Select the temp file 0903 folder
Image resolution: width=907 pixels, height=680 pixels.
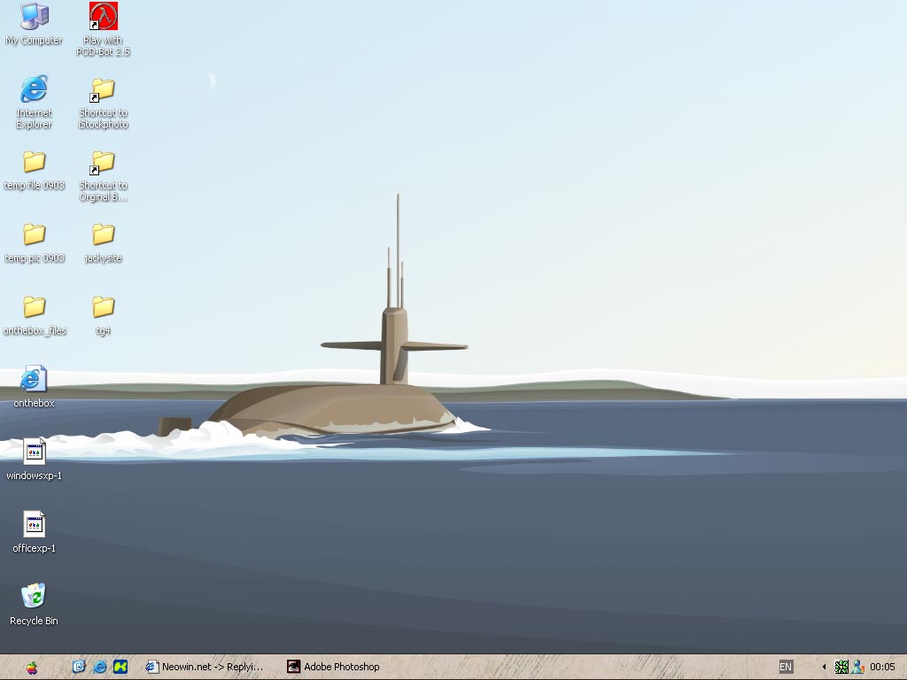(34, 162)
